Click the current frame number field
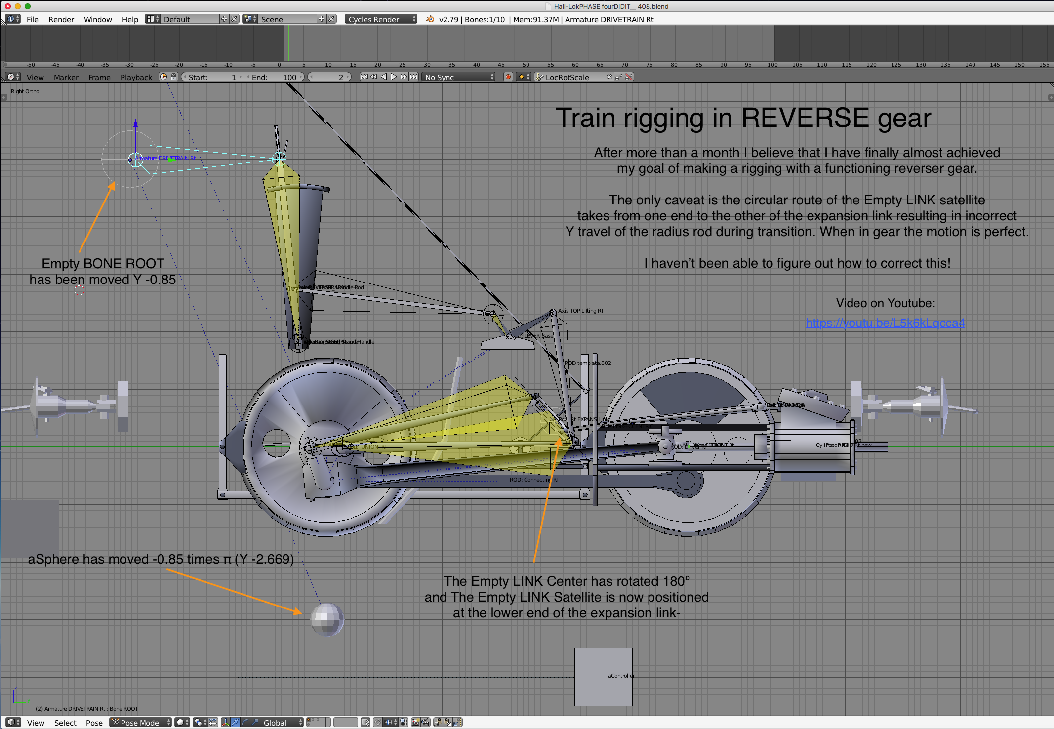This screenshot has width=1054, height=729. (x=329, y=77)
